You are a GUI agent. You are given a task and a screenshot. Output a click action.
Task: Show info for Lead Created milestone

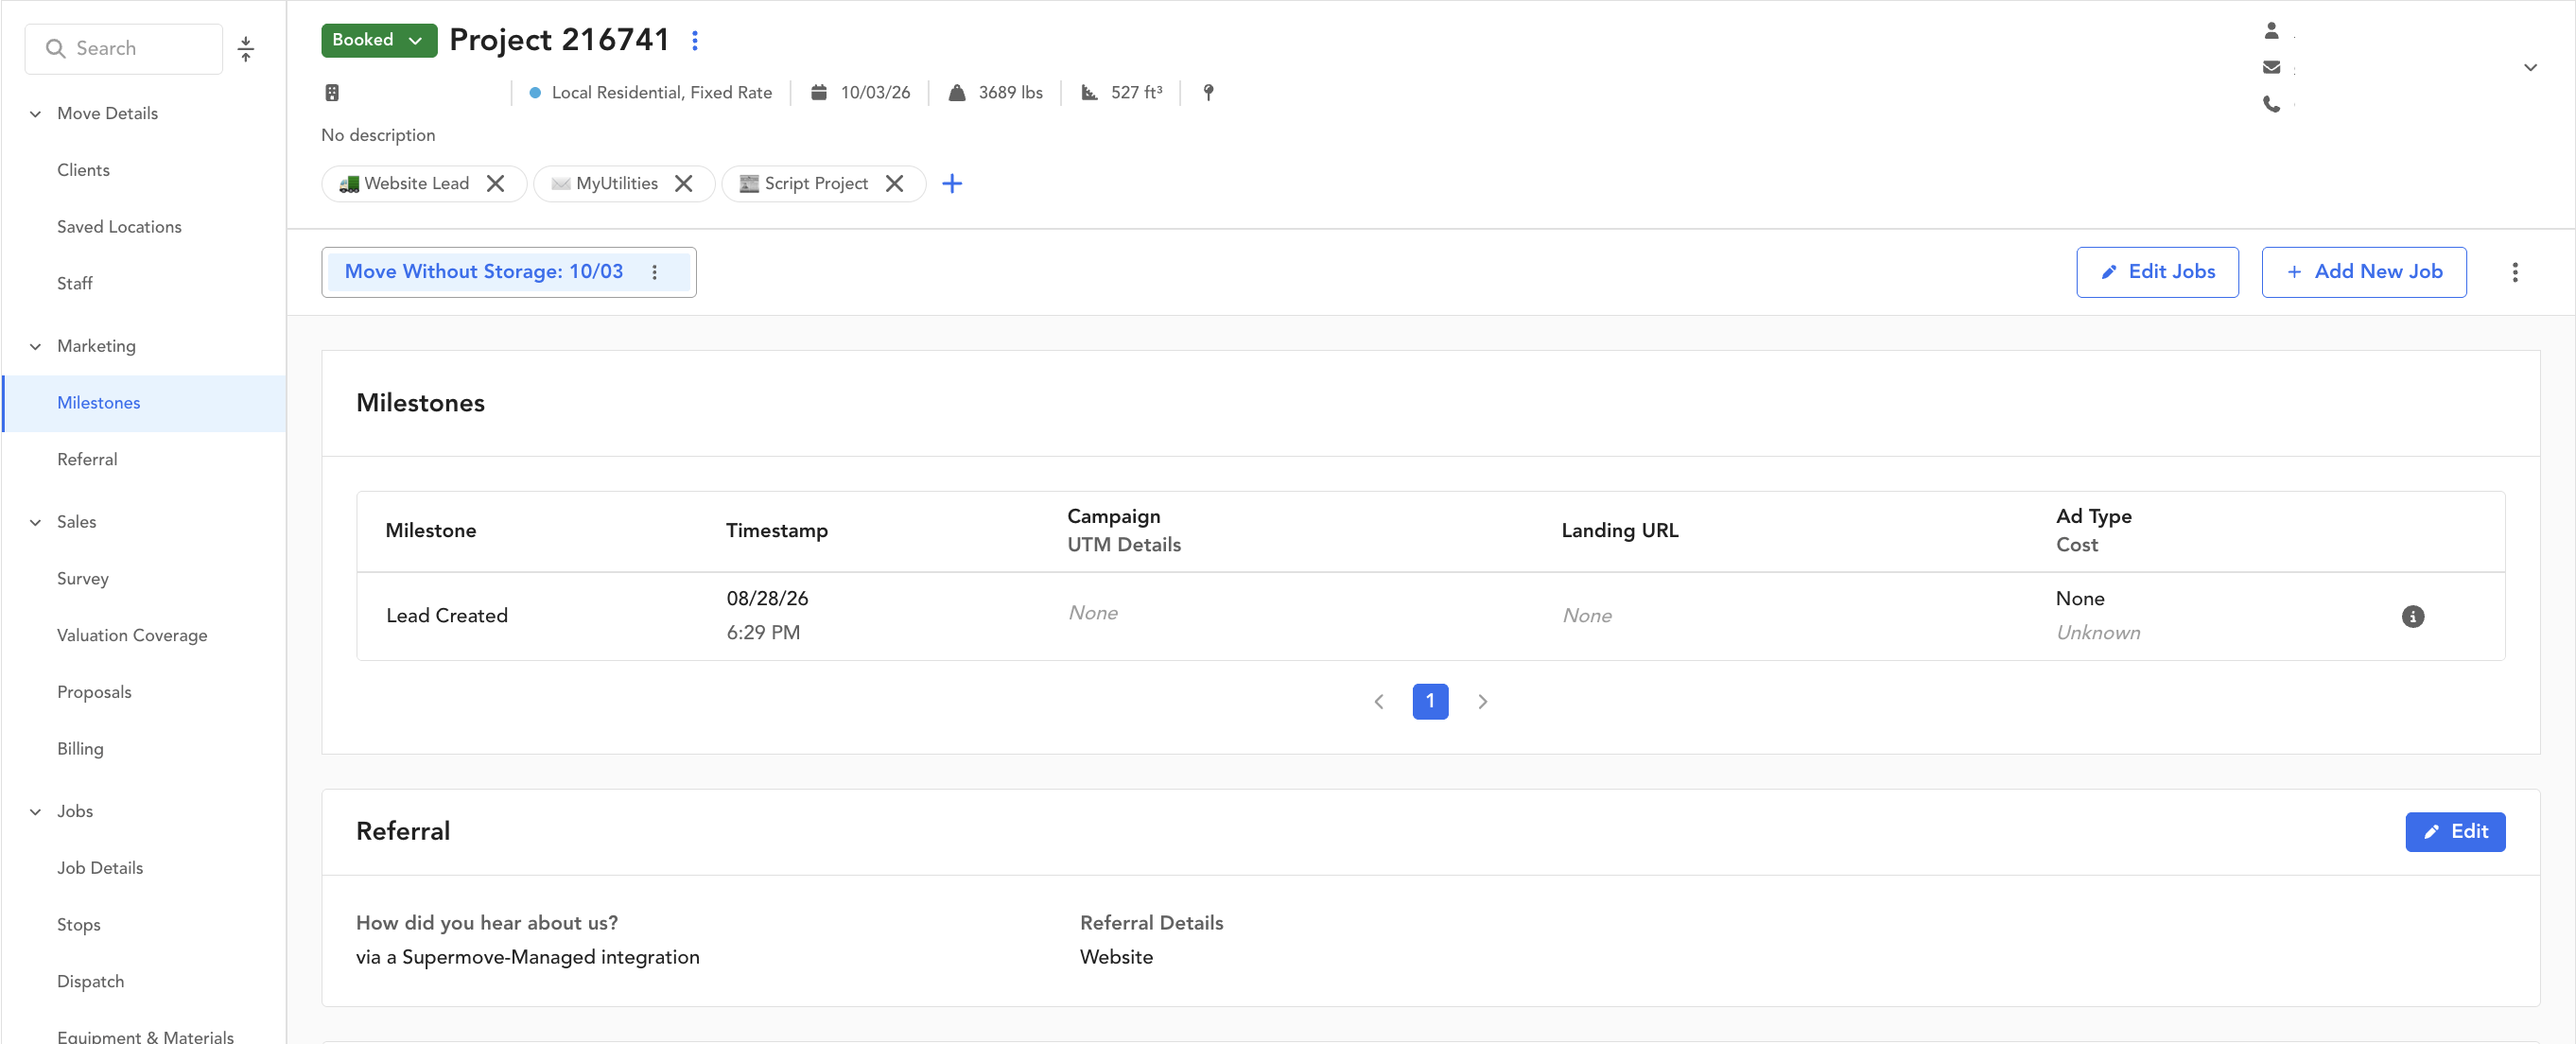point(2413,616)
